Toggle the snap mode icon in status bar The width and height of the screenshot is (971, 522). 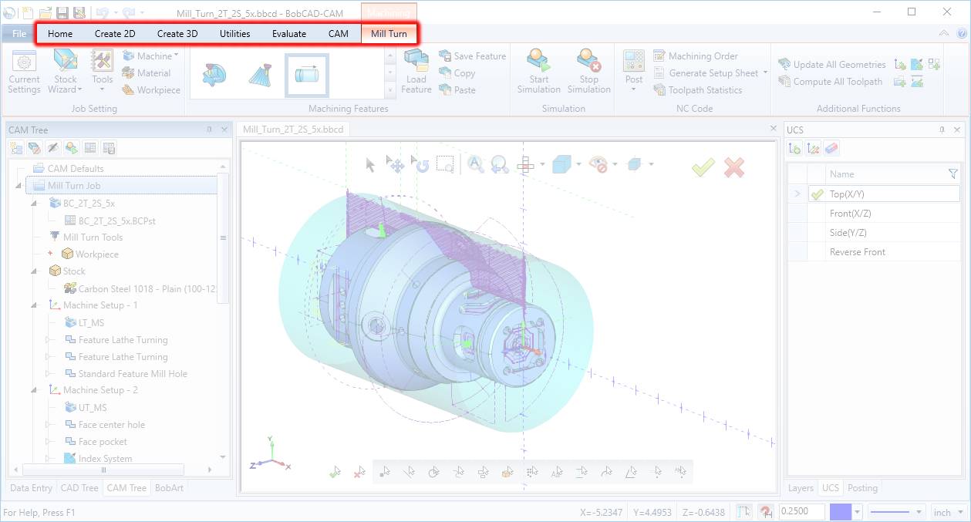tap(743, 512)
